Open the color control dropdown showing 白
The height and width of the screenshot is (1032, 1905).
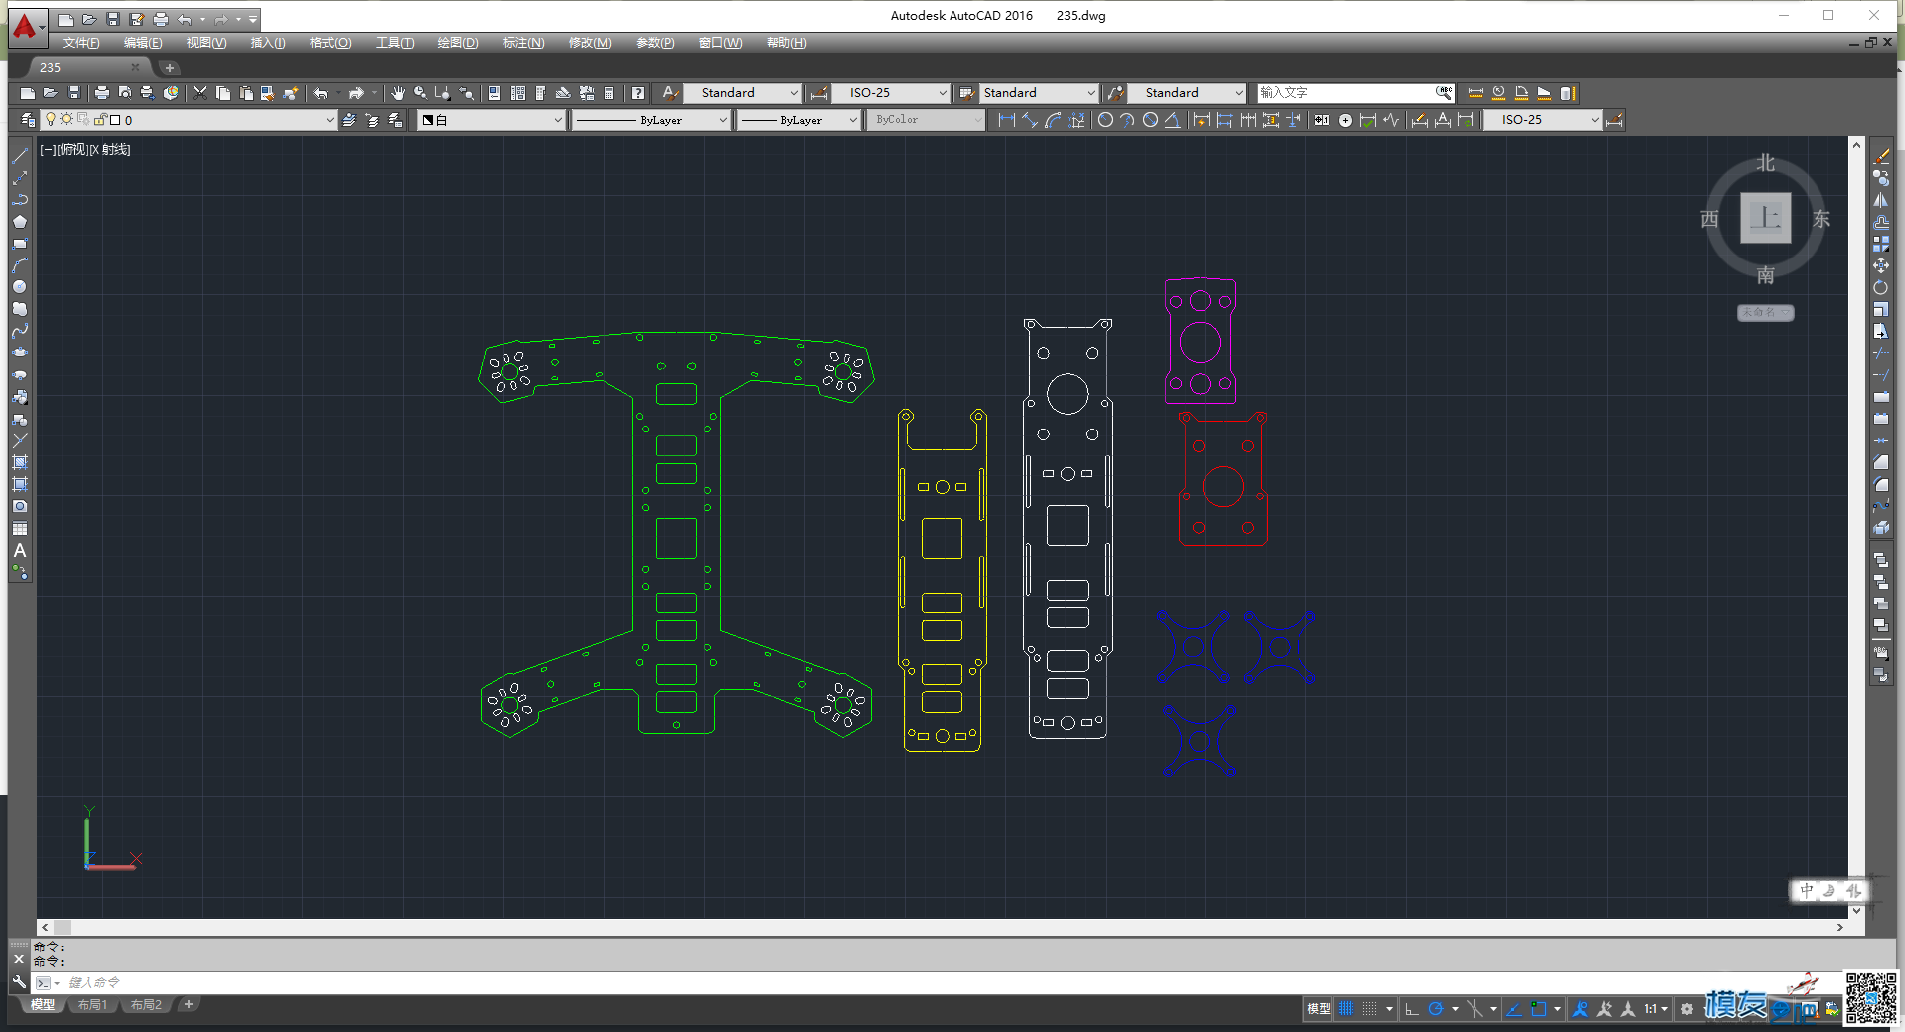click(491, 120)
